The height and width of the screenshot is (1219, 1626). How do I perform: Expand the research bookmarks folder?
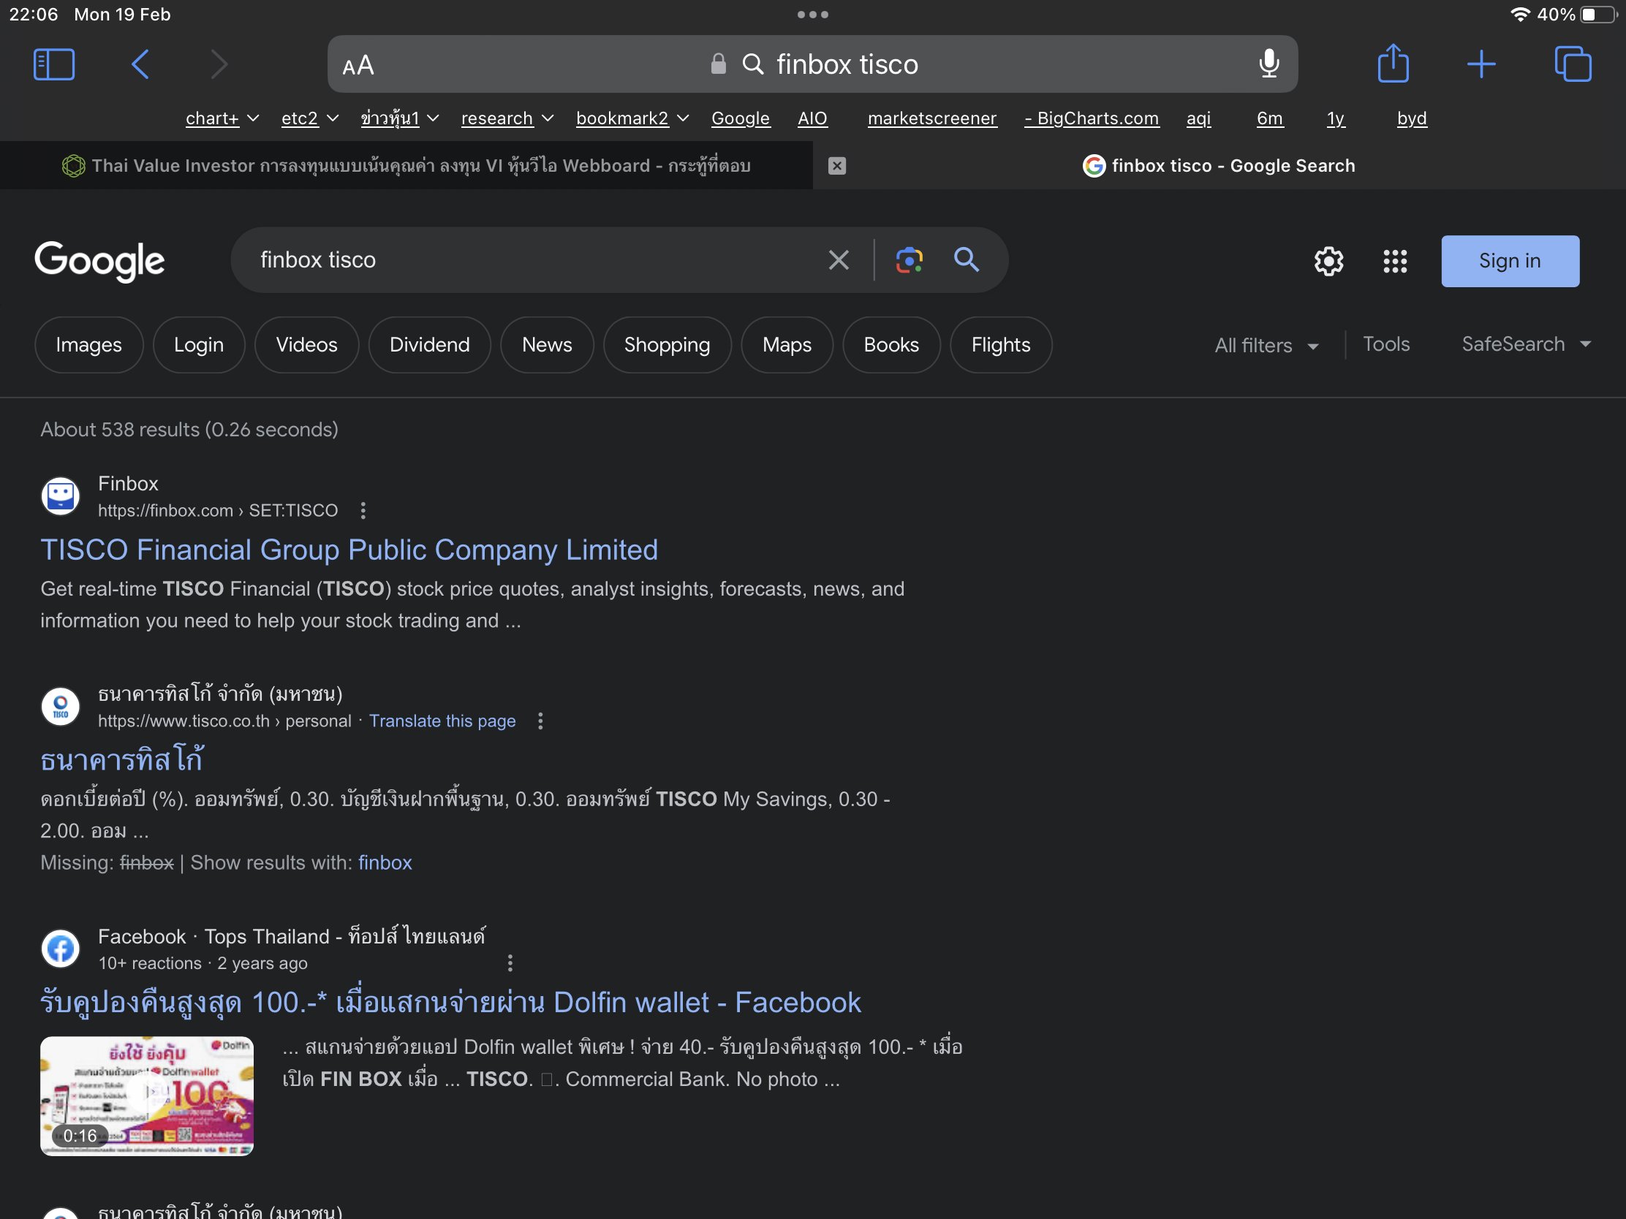(507, 118)
